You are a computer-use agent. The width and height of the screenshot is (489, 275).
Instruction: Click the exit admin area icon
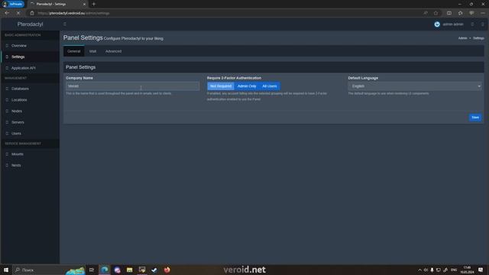(x=472, y=24)
